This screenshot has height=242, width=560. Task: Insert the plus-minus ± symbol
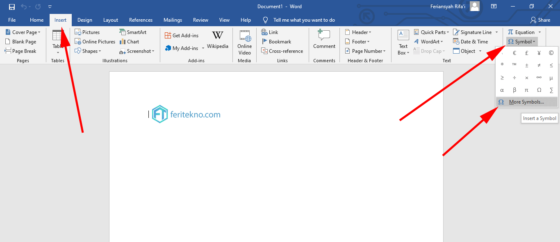pos(527,65)
